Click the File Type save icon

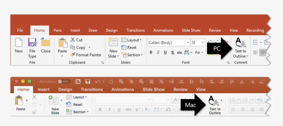32,42
